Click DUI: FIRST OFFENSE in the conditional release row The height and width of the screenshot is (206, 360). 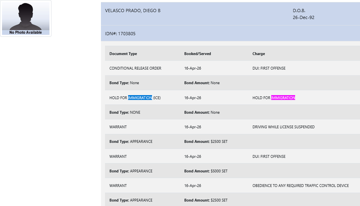click(x=269, y=68)
